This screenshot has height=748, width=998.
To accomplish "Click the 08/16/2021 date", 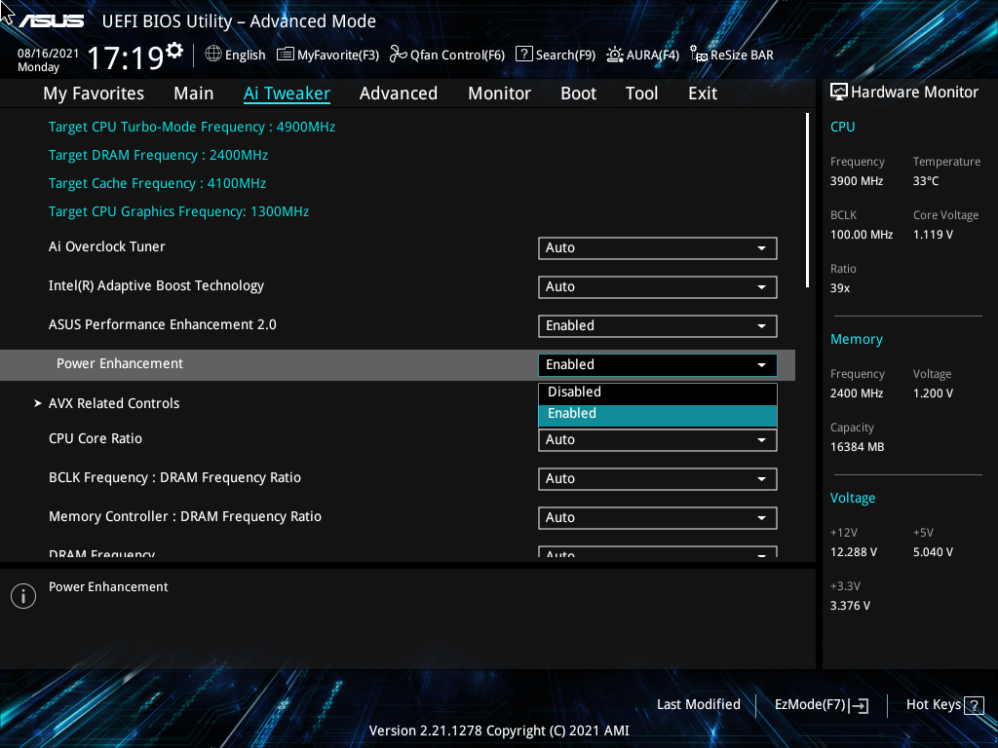I will coord(48,54).
